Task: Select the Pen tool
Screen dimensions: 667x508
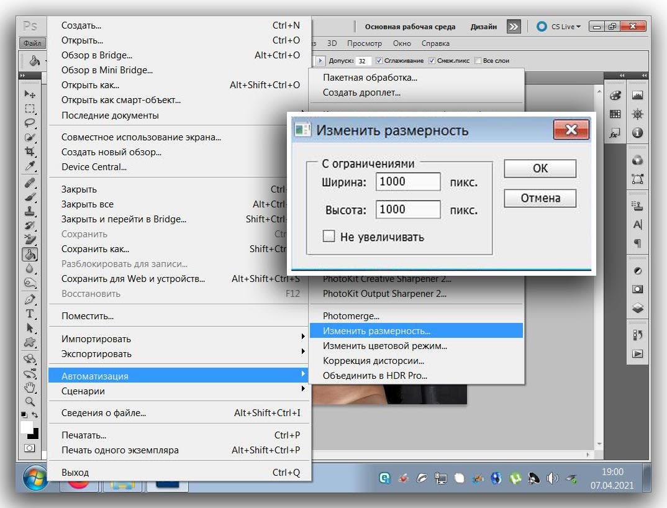Action: point(29,299)
